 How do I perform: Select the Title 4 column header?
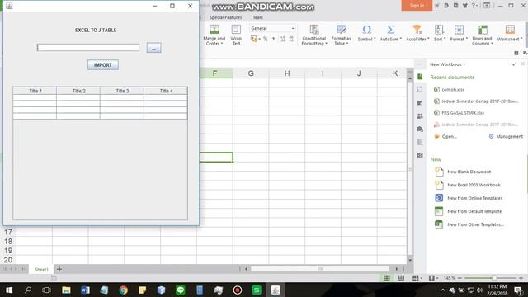pyautogui.click(x=166, y=91)
